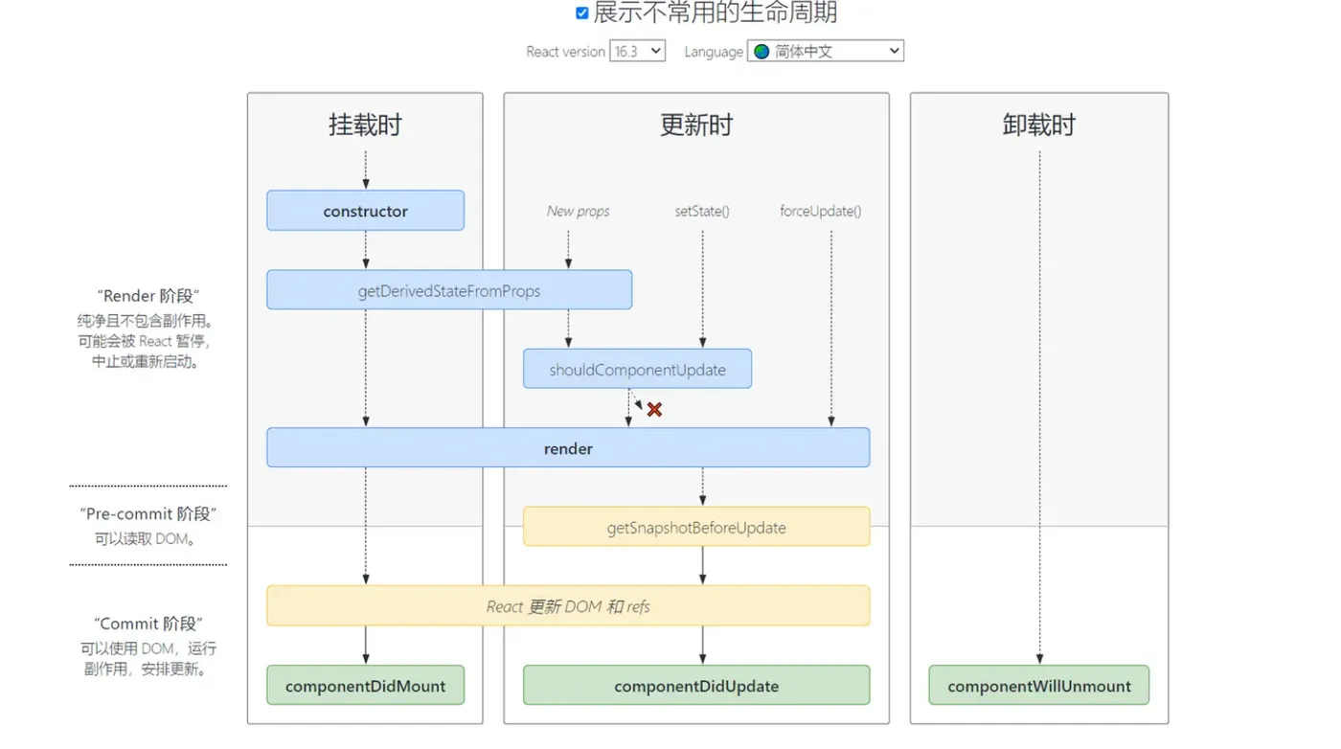Click the shouldComponentUpdate box
The width and height of the screenshot is (1341, 749).
pos(637,369)
